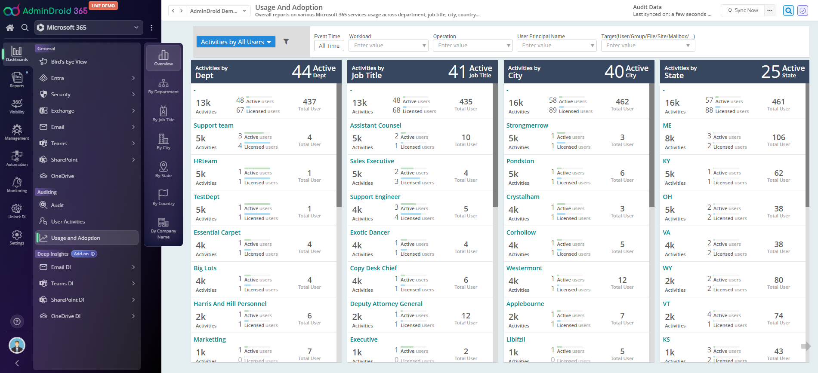Click the HRteam department link

205,161
